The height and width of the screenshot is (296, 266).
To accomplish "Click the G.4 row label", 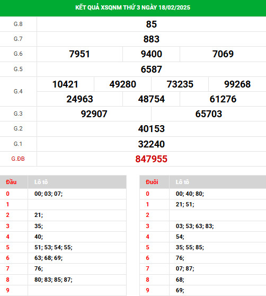I will click(x=18, y=91).
